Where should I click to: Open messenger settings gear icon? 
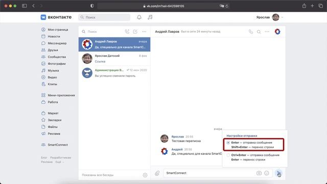145,175
